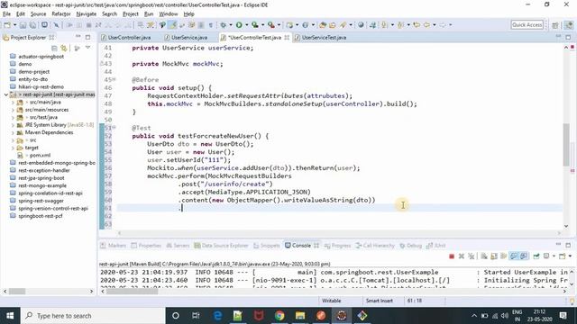Expand the target folder
The image size is (577, 324).
13,148
